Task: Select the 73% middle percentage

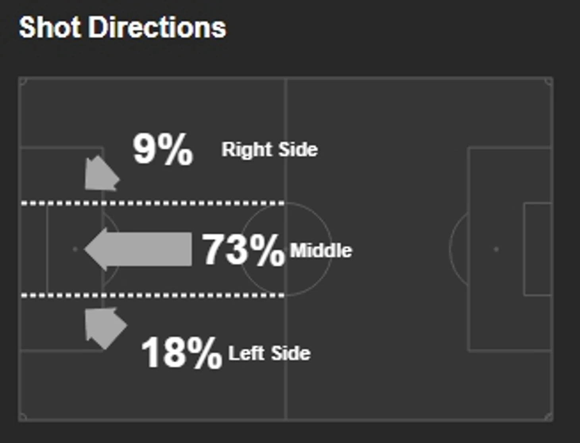Action: pos(243,250)
